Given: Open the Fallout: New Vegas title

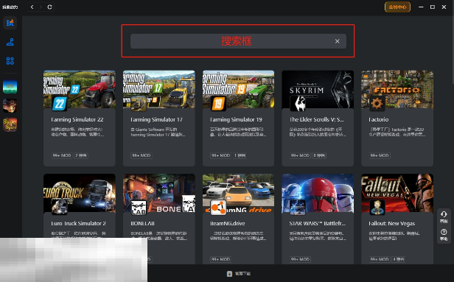Looking at the screenshot, I should pyautogui.click(x=392, y=223).
